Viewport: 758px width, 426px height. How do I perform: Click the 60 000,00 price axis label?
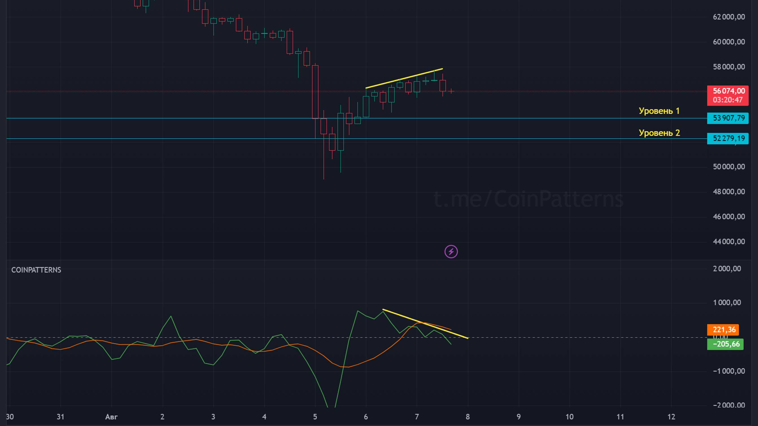click(x=729, y=42)
